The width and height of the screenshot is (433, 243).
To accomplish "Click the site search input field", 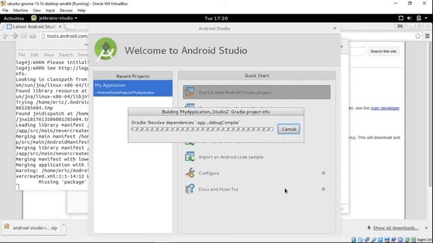I will 357,51.
